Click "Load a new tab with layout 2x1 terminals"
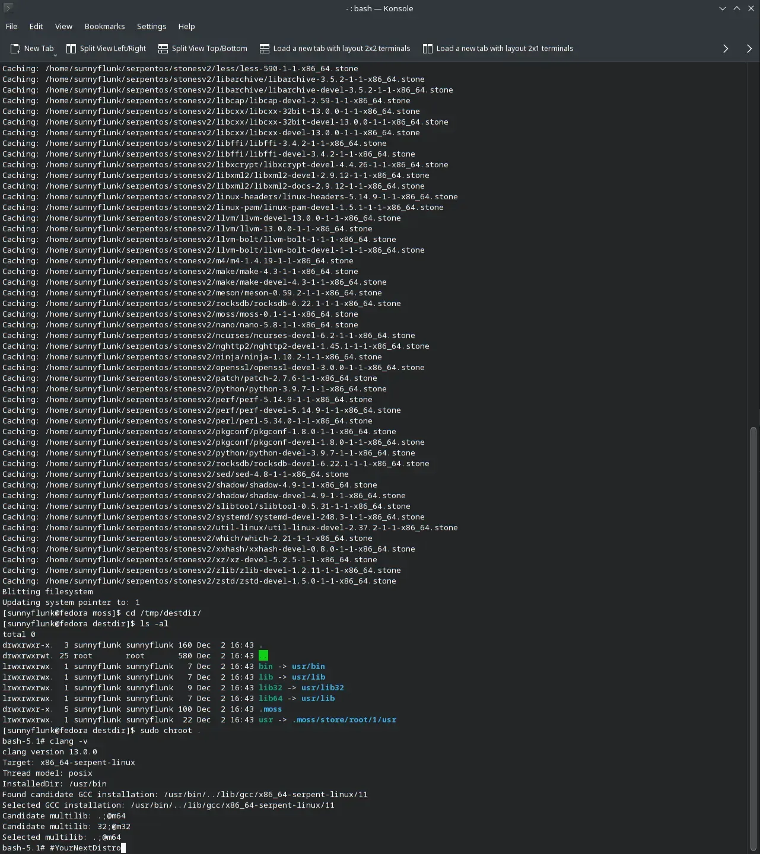The height and width of the screenshot is (854, 760). point(505,49)
